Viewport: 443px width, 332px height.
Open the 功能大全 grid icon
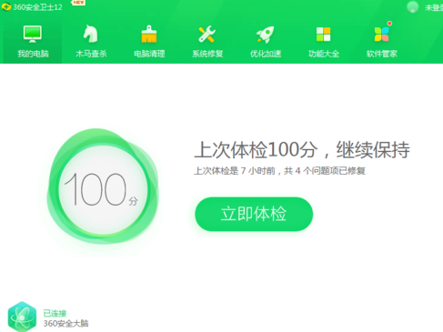[x=323, y=34]
